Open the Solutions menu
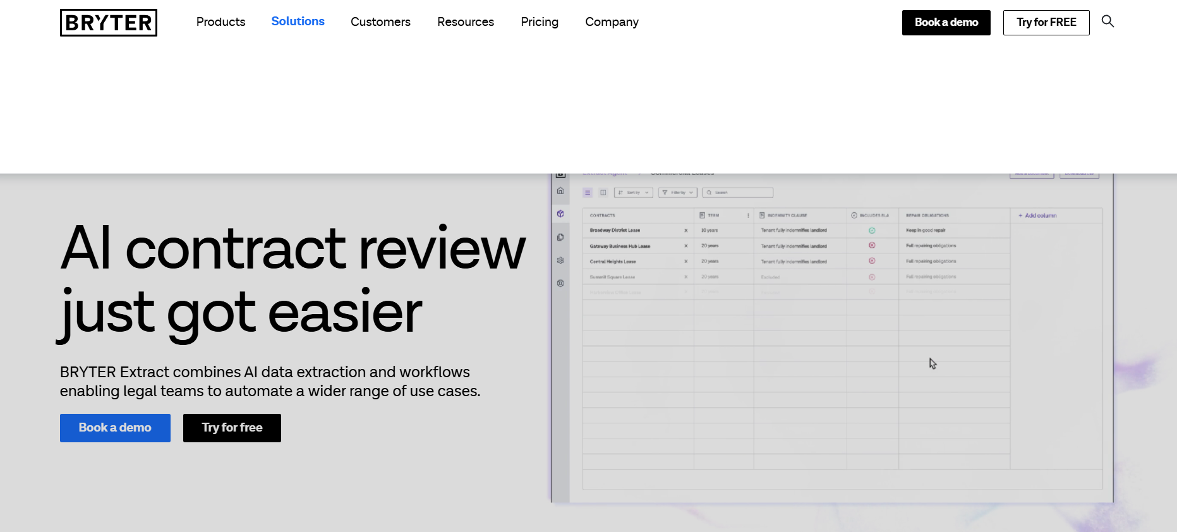This screenshot has height=532, width=1177. pyautogui.click(x=298, y=21)
